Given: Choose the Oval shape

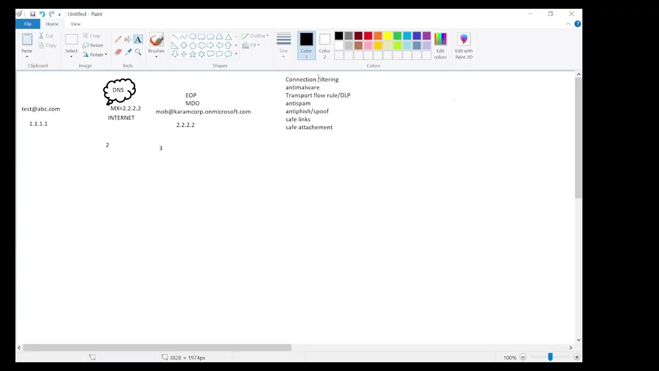Looking at the screenshot, I should coord(193,37).
